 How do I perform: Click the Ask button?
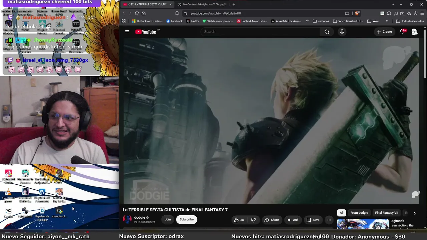coord(293,220)
